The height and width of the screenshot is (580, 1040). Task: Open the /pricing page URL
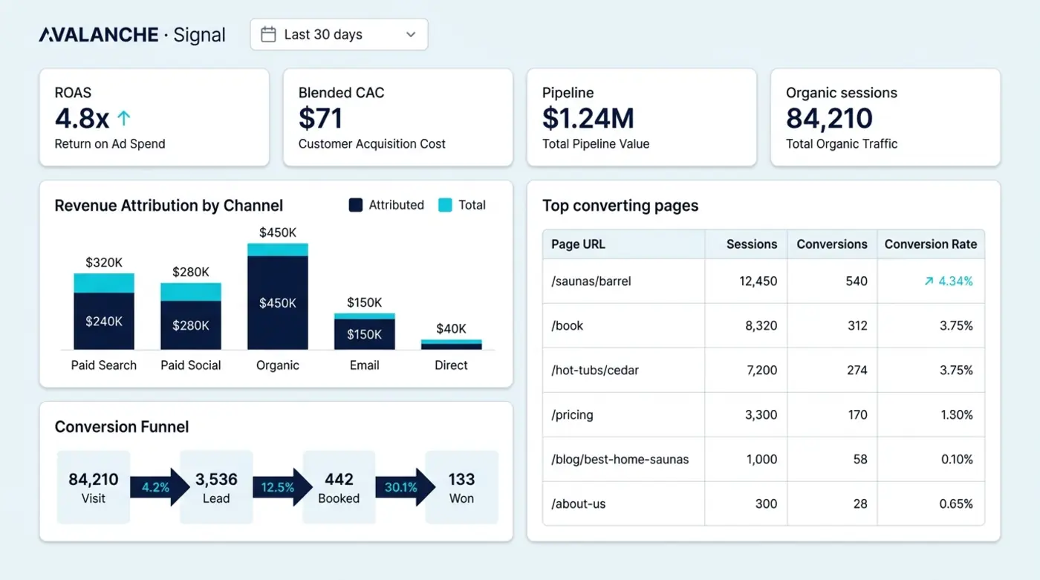pos(572,414)
